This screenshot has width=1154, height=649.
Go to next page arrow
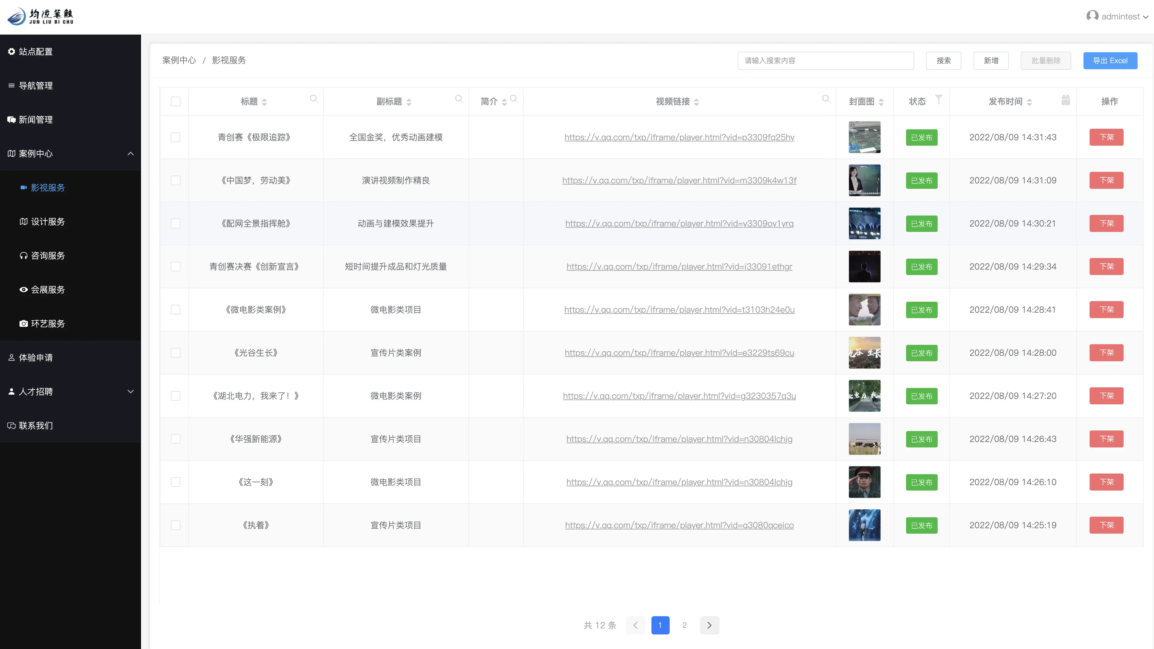click(709, 625)
